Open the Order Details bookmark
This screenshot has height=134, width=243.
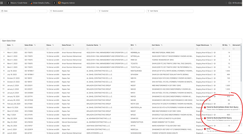(40, 3)
